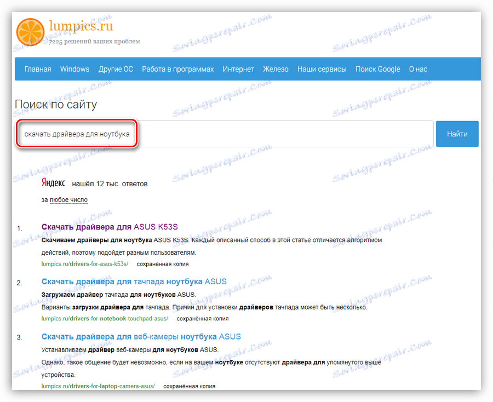Open the drivers-for-notebook-touchpad-asus URL link
493x402 pixels.
105,319
